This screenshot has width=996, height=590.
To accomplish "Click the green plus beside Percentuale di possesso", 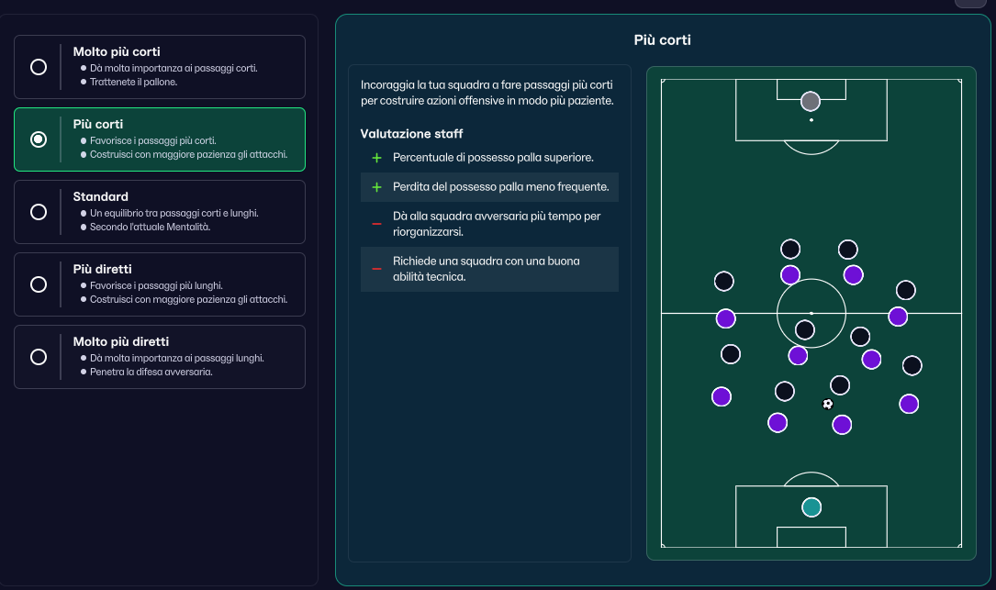I will (x=376, y=158).
